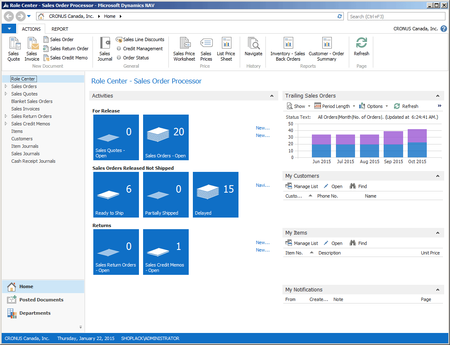Collapse the My Items part

(x=438, y=233)
